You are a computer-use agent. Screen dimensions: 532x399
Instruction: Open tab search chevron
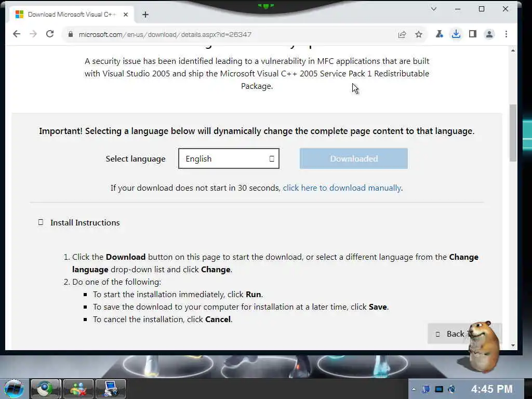[x=434, y=9]
